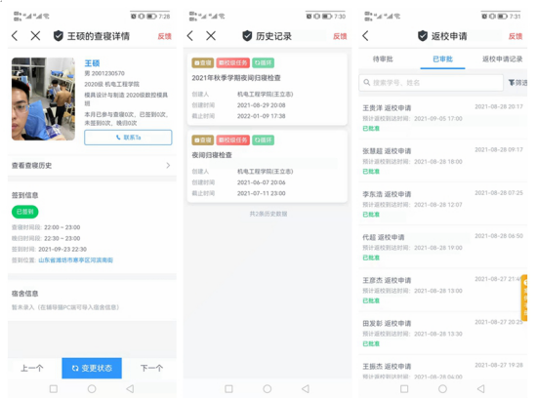Tap 已批准 status under 代超

click(x=371, y=258)
